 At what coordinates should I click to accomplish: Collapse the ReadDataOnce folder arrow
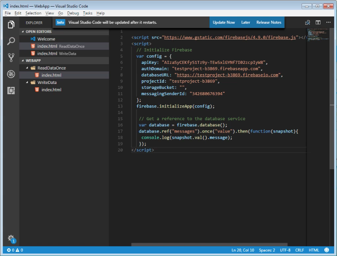(27, 68)
